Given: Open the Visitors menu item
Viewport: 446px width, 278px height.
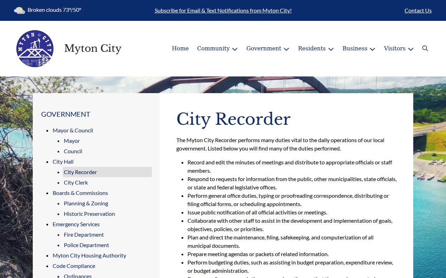Looking at the screenshot, I should tap(395, 48).
